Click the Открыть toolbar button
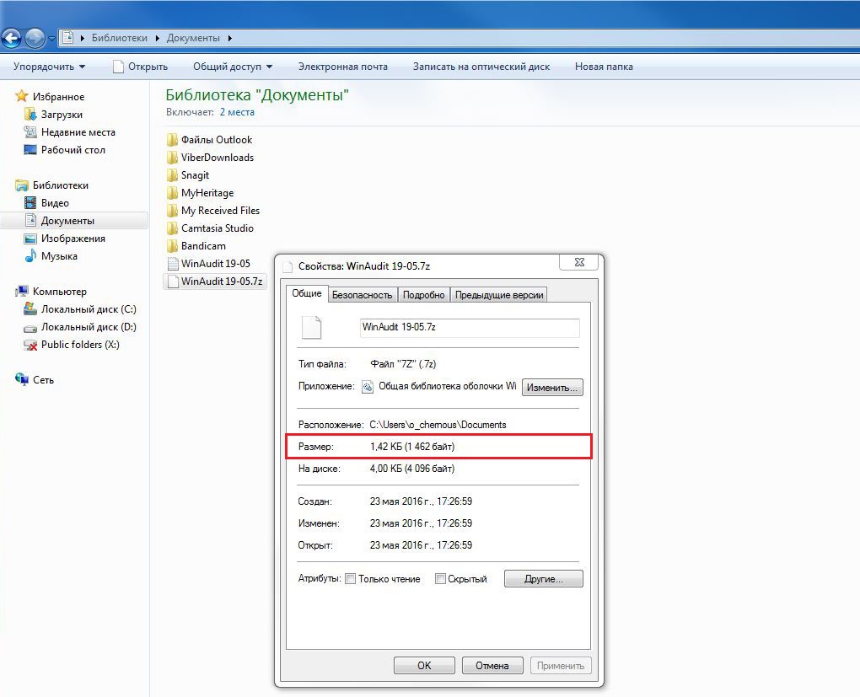 coord(141,67)
